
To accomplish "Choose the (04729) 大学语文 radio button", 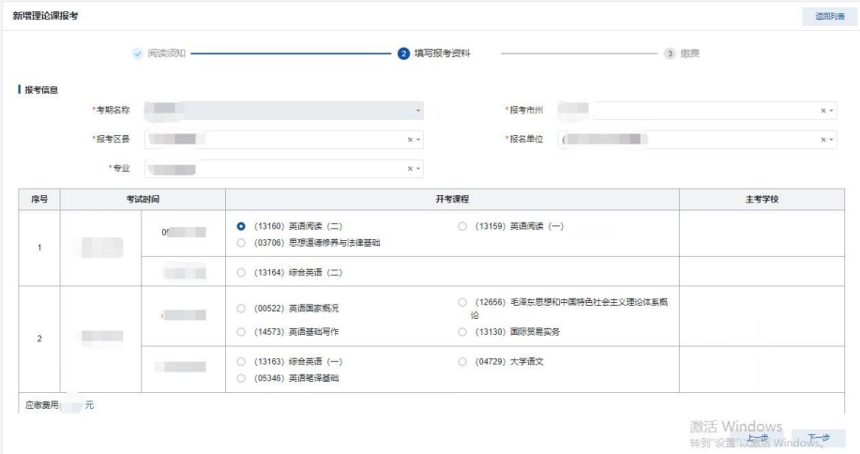I will click(463, 361).
